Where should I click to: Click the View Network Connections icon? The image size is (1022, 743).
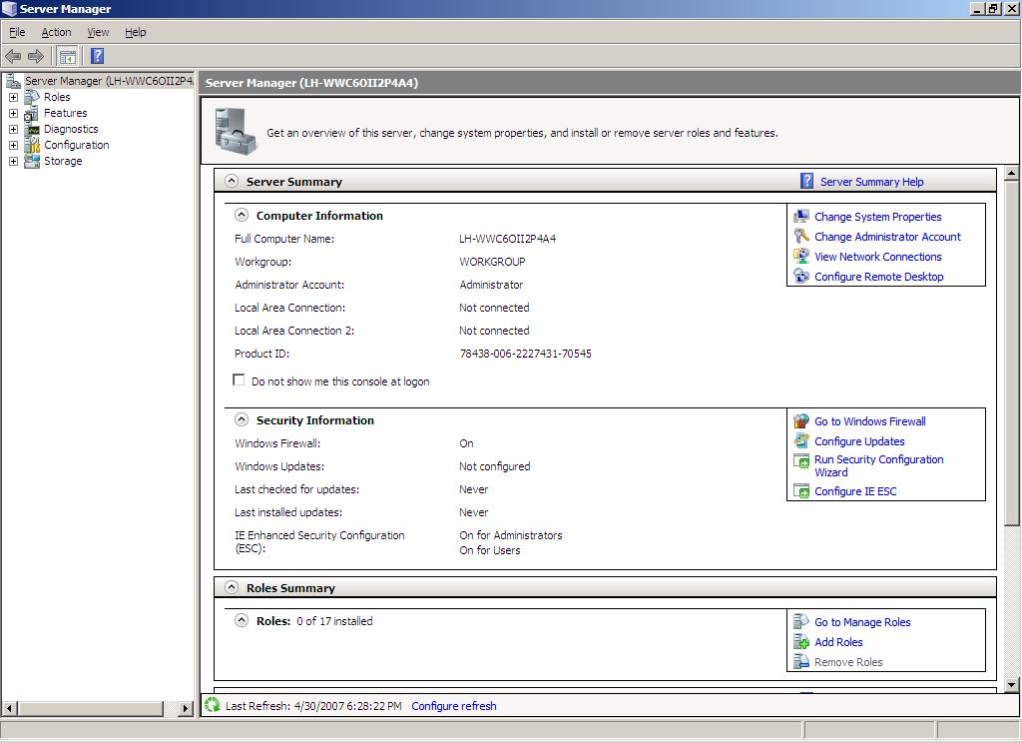pos(801,257)
